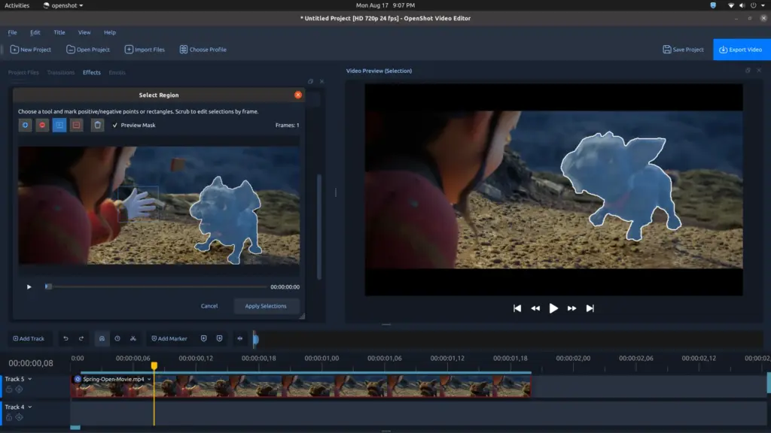This screenshot has width=771, height=433.
Task: Select the positive point tool
Action: click(25, 126)
